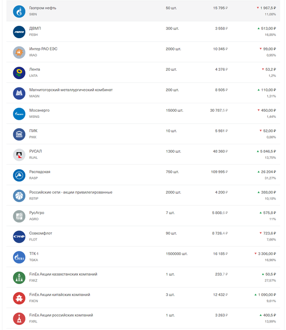
Task: Select the TGKA ticker label
Action: click(33, 260)
